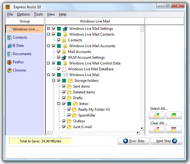The width and height of the screenshot is (190, 164).
Task: Collapse the Windows Live Mail Accounts node
Action: click(x=49, y=46)
